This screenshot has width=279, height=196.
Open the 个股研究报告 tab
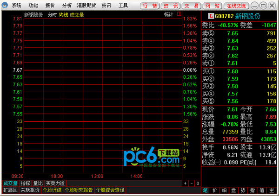coord(79,190)
